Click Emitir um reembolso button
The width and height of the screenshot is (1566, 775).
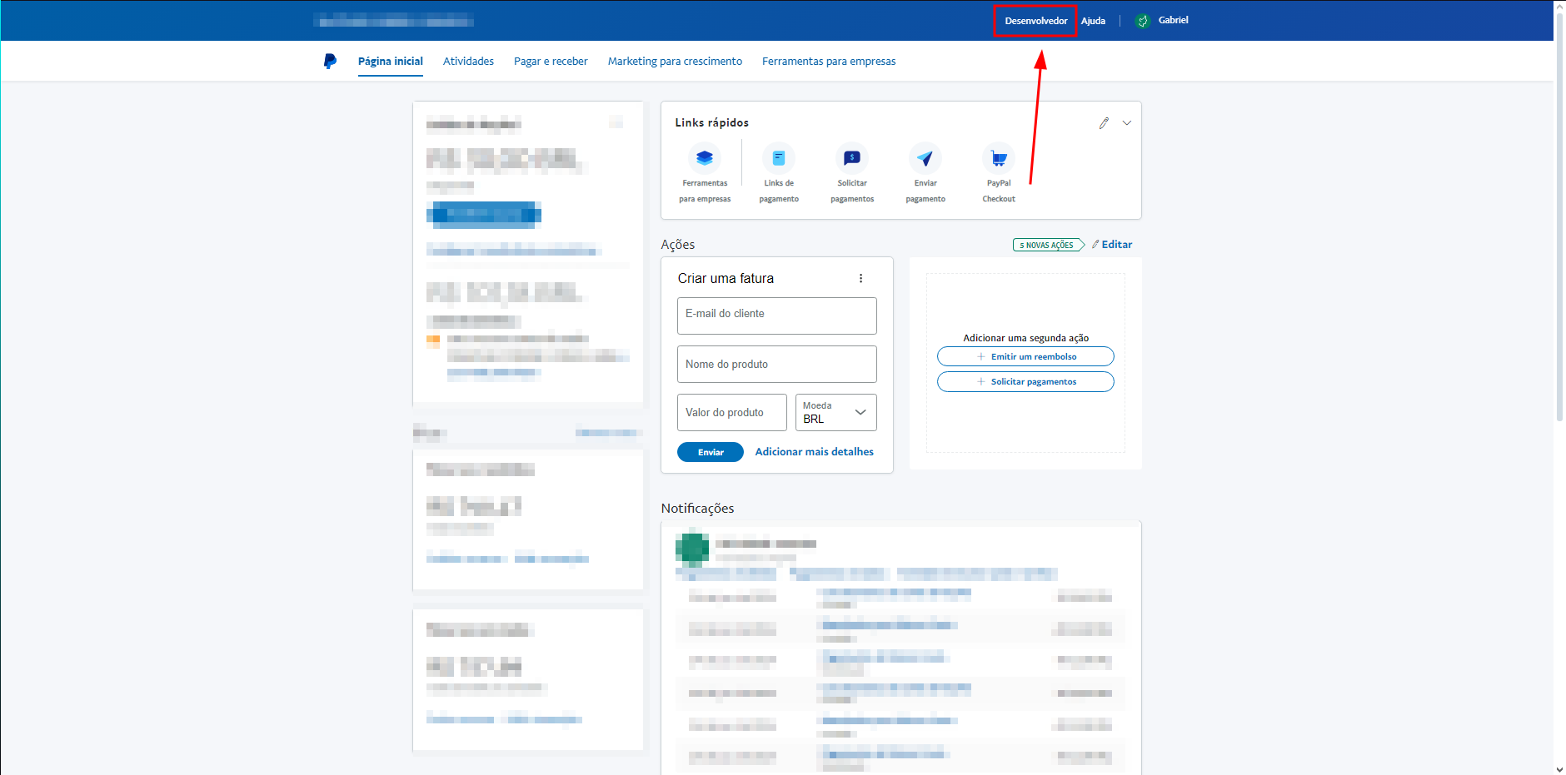1025,356
